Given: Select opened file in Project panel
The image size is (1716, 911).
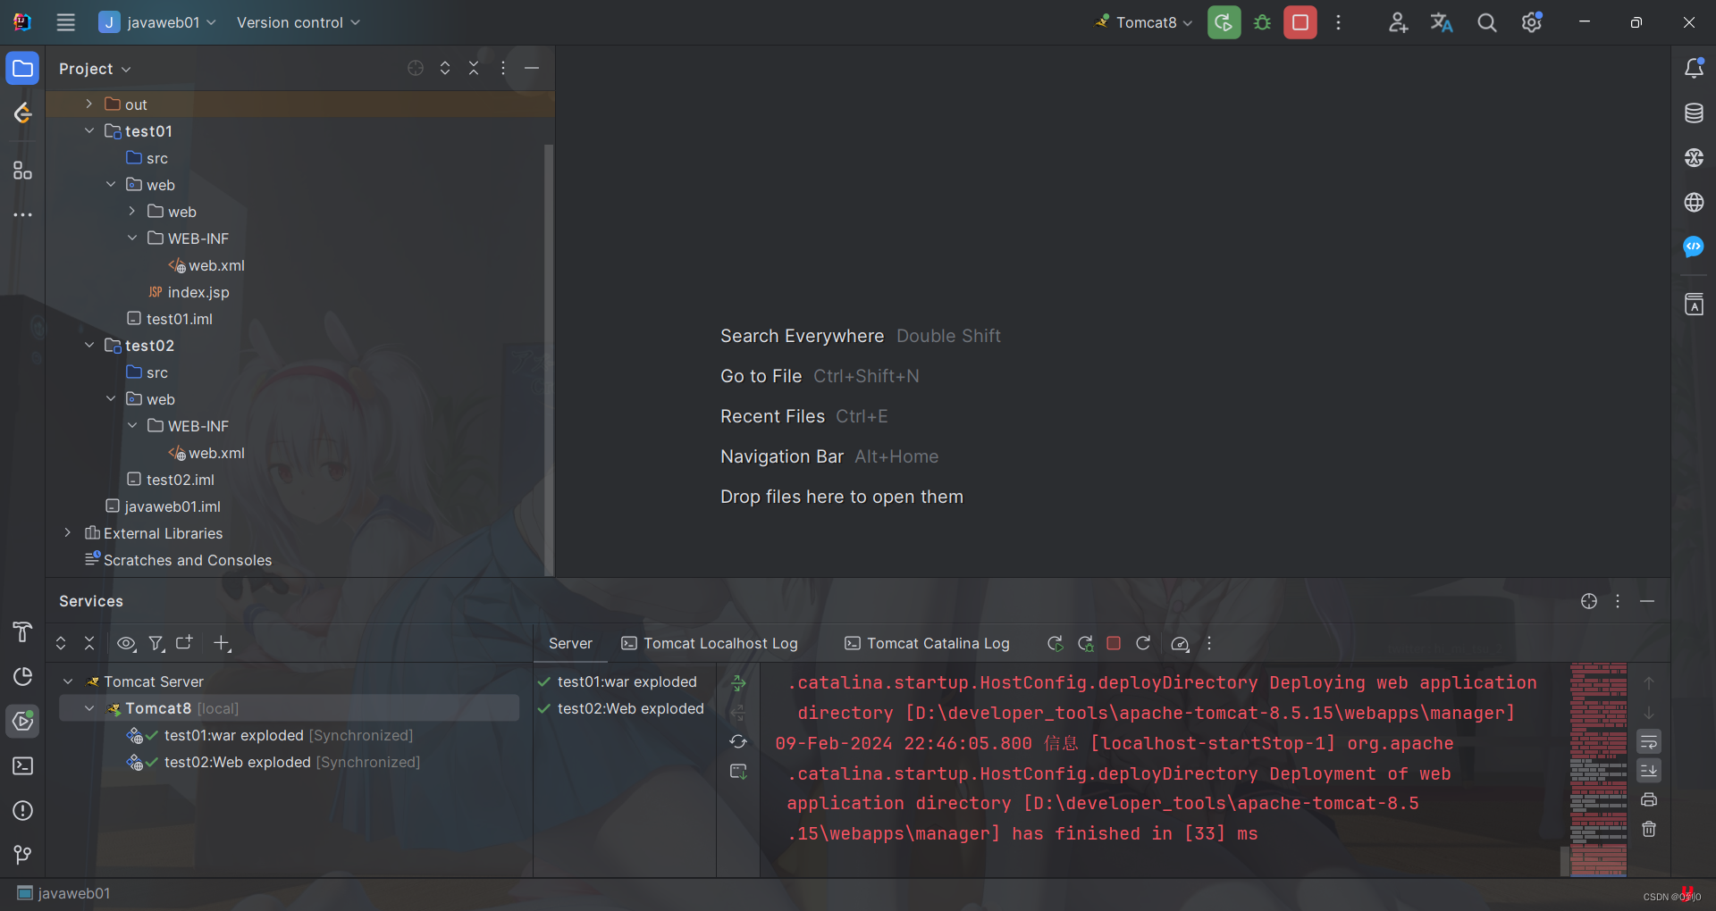Looking at the screenshot, I should coord(416,68).
